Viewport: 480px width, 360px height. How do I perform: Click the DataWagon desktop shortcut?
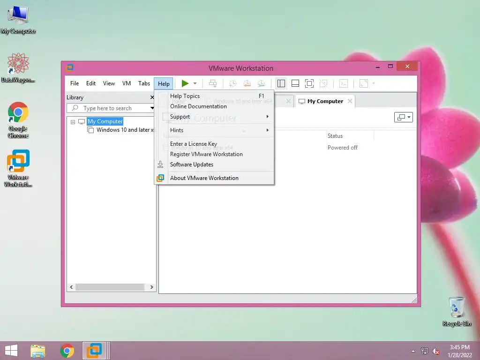point(18,67)
